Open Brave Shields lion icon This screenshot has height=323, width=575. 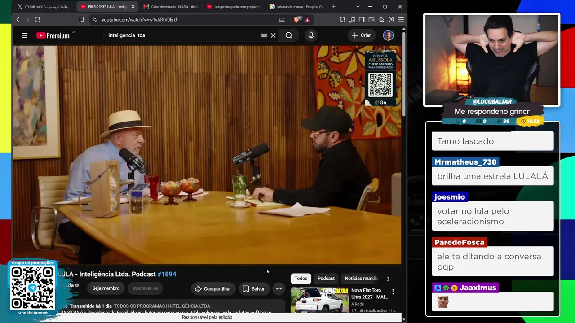[296, 20]
